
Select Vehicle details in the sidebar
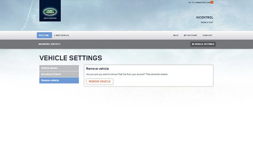pos(59,68)
